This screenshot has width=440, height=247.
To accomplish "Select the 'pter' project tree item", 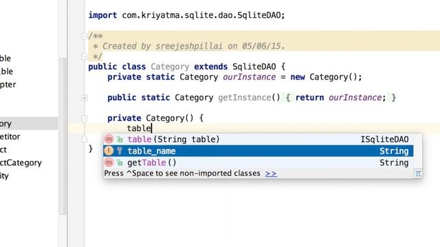I will click(8, 84).
